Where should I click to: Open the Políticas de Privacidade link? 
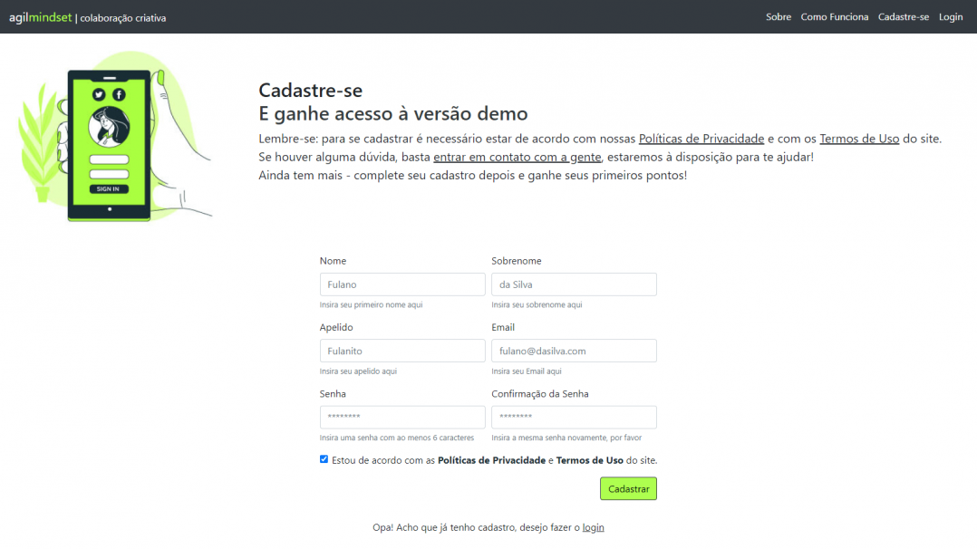[701, 138]
